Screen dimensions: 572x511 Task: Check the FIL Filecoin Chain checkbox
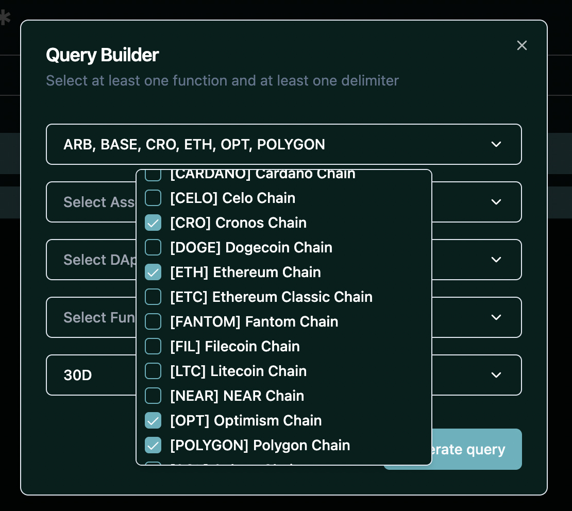pyautogui.click(x=153, y=346)
